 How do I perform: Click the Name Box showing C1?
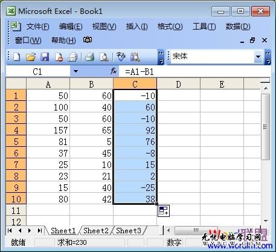click(x=38, y=71)
